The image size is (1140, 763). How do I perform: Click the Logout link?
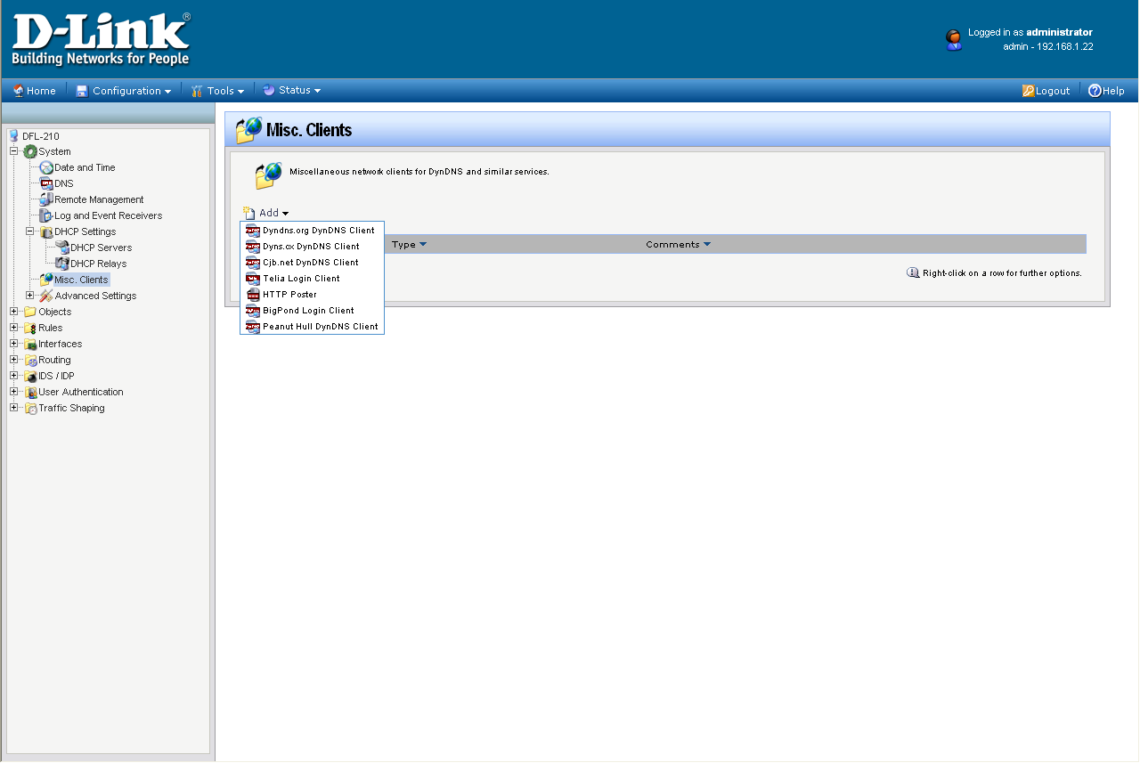coord(1046,91)
